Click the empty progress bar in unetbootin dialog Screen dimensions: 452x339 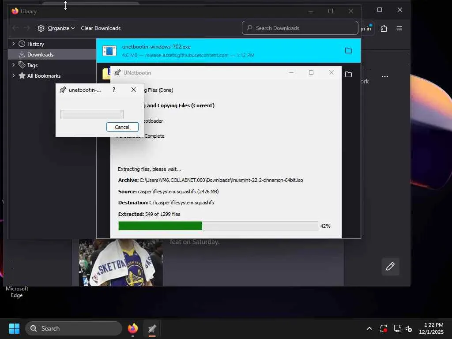pyautogui.click(x=92, y=114)
